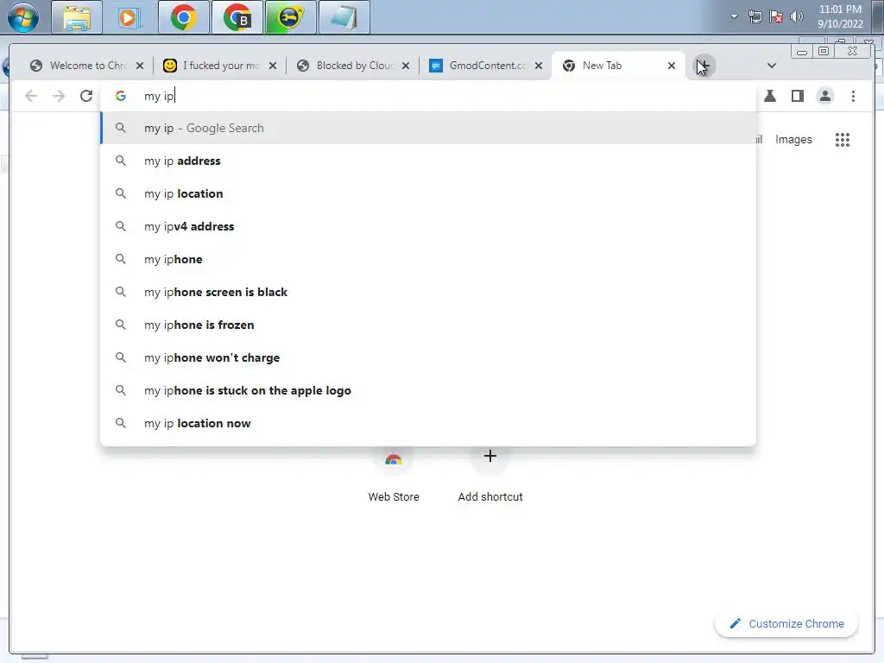The width and height of the screenshot is (884, 663).
Task: Launch Windows Media Player taskbar icon
Action: click(130, 17)
